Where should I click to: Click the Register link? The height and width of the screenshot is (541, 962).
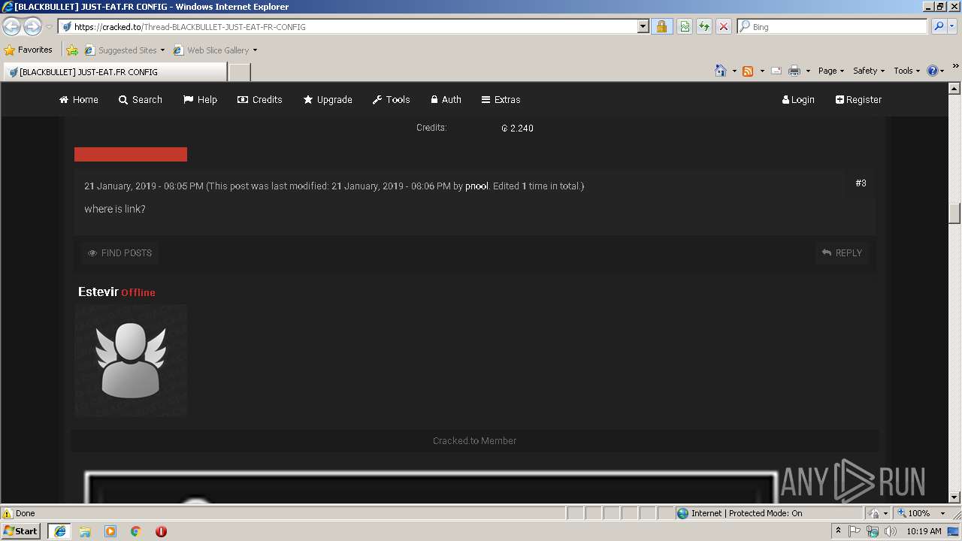point(859,99)
